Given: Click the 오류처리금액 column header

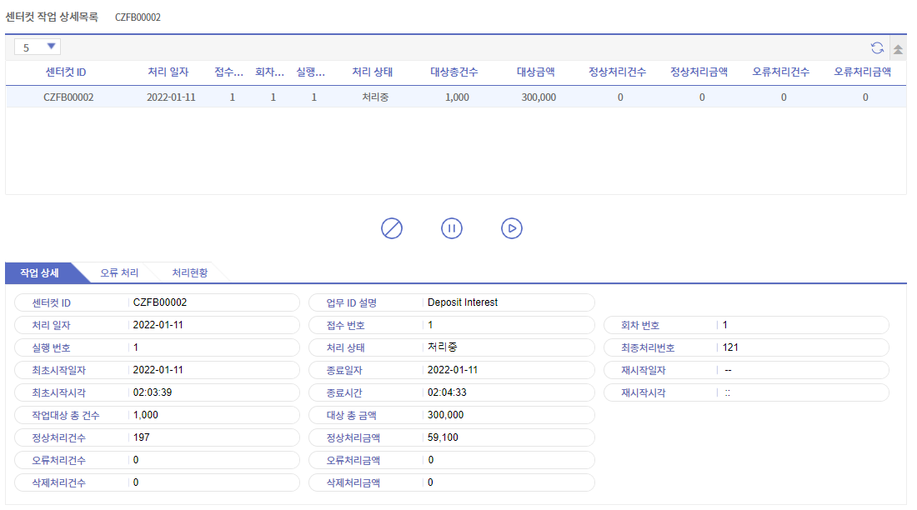Looking at the screenshot, I should pyautogui.click(x=863, y=72).
